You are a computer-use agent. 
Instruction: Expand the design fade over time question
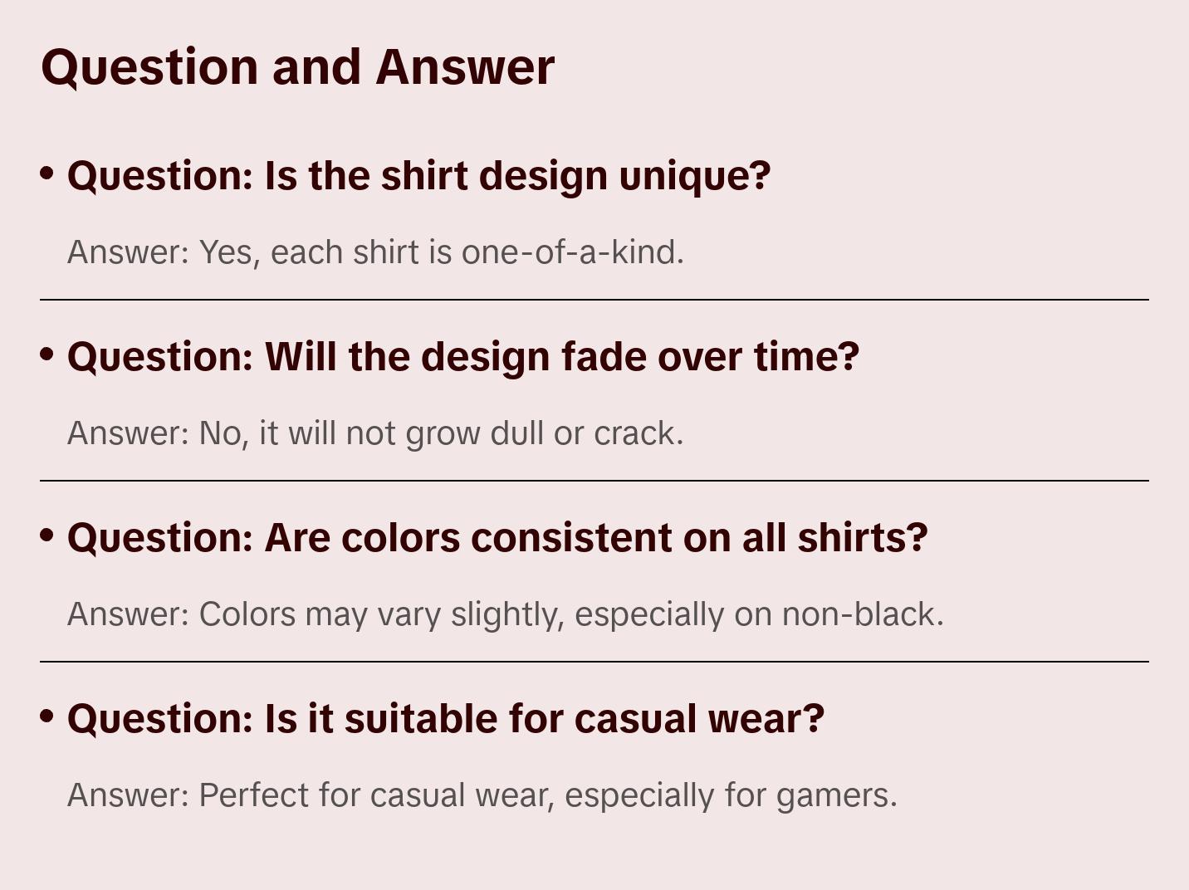462,357
